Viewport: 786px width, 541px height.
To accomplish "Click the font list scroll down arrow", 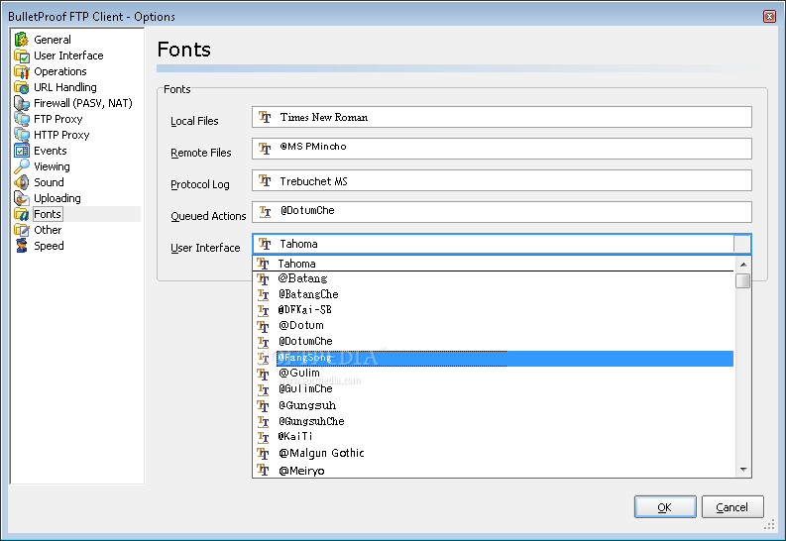I will point(743,470).
